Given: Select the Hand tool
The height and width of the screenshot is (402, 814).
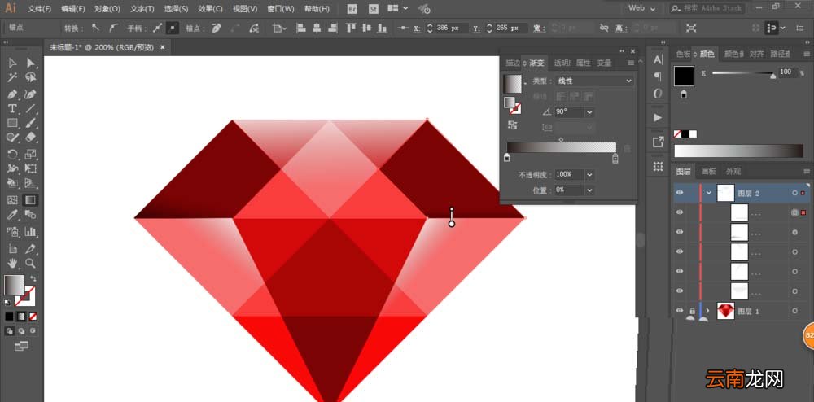Looking at the screenshot, I should [12, 263].
